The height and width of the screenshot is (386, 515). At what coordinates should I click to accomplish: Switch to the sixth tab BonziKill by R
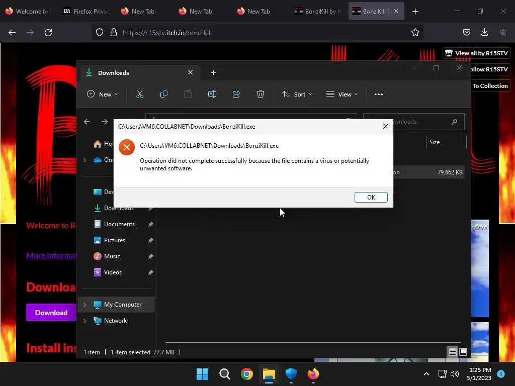point(318,11)
